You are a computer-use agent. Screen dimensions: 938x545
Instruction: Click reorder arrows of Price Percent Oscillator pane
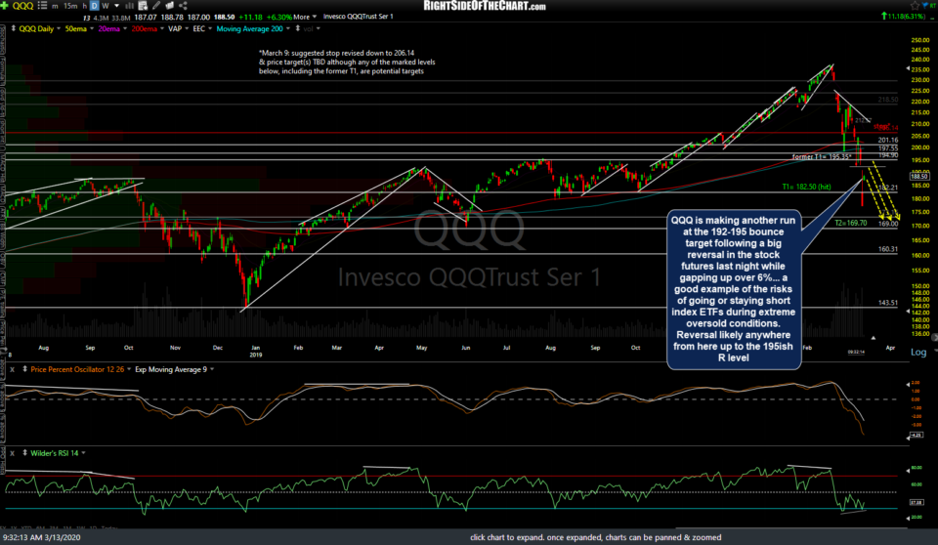click(24, 370)
